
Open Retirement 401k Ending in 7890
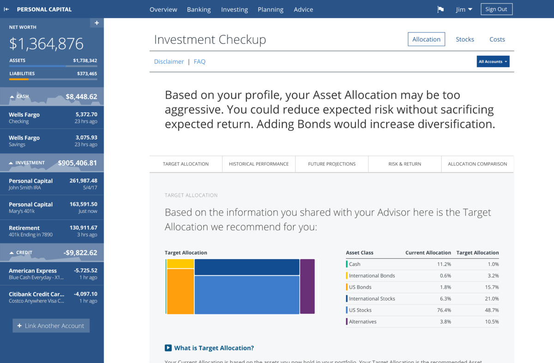click(52, 231)
